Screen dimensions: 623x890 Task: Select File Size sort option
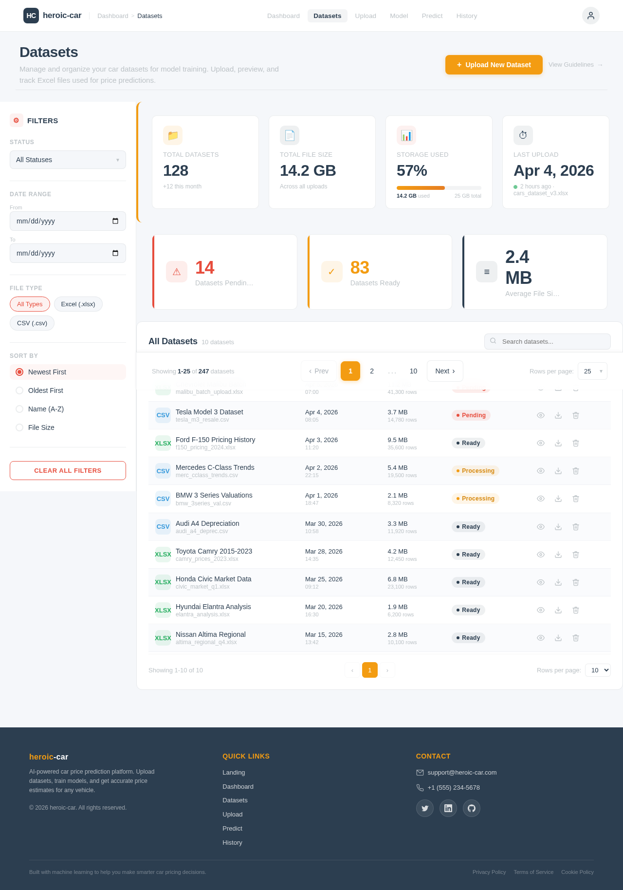[x=68, y=427]
